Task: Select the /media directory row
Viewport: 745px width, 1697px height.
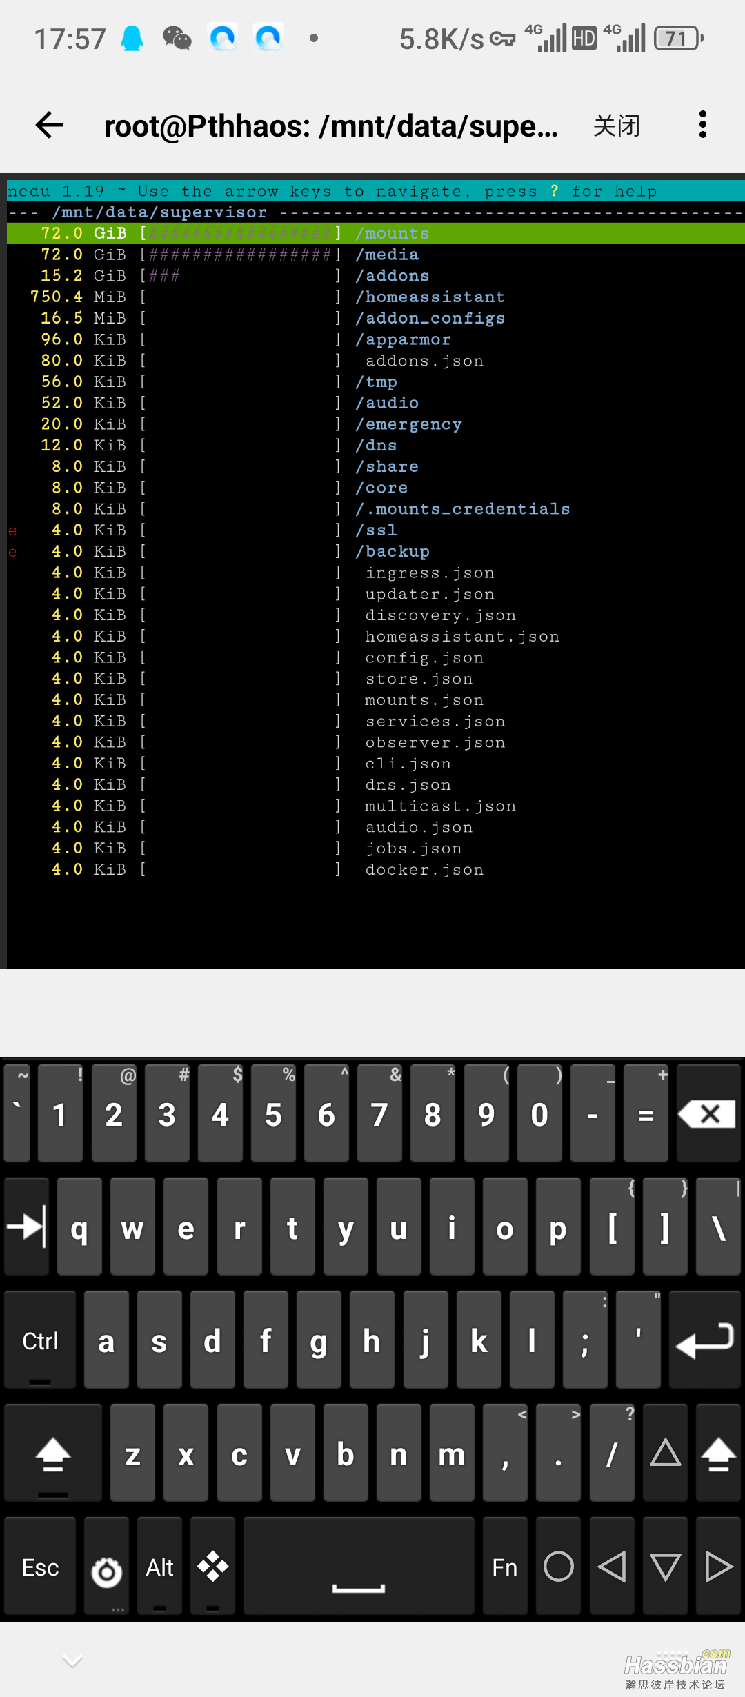Action: (x=376, y=255)
